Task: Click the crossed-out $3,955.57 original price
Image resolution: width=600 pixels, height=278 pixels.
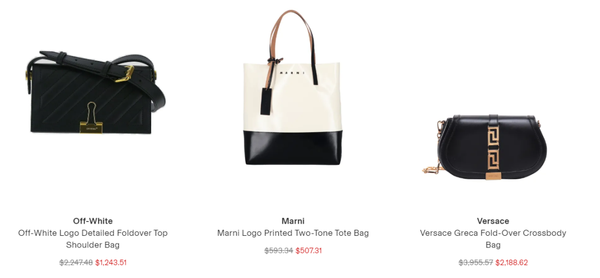Action: click(476, 262)
